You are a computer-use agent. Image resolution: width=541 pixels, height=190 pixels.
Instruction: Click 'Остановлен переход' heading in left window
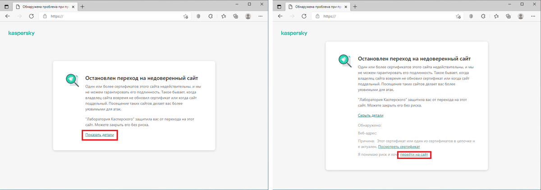142,78
